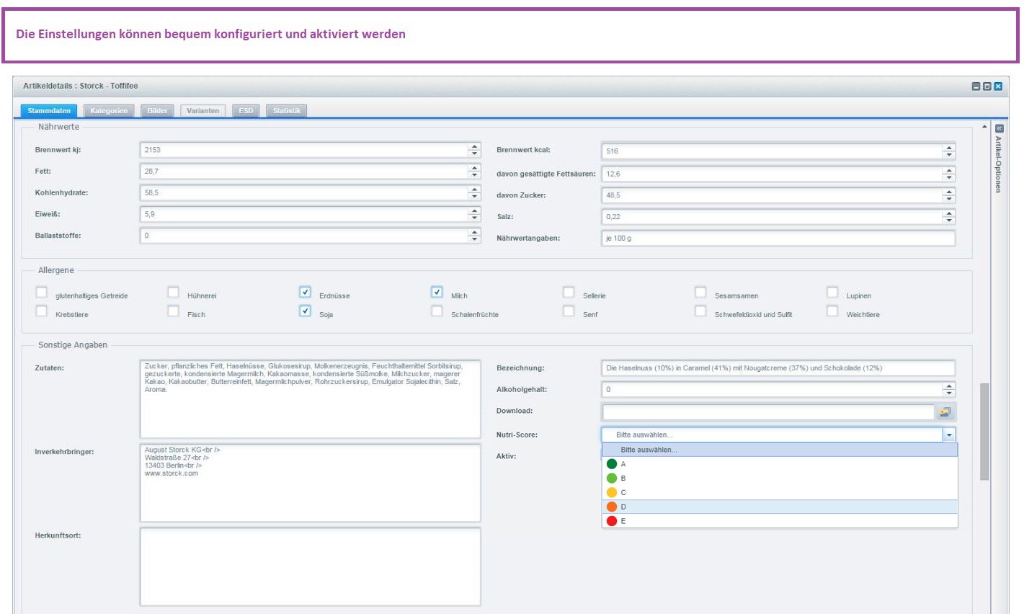Enable the Hühnerei allergen checkbox
Screen dimensions: 1024x614
pos(174,293)
